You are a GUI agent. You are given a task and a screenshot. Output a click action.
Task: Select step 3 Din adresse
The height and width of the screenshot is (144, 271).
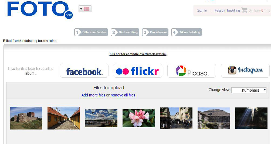[x=155, y=32]
